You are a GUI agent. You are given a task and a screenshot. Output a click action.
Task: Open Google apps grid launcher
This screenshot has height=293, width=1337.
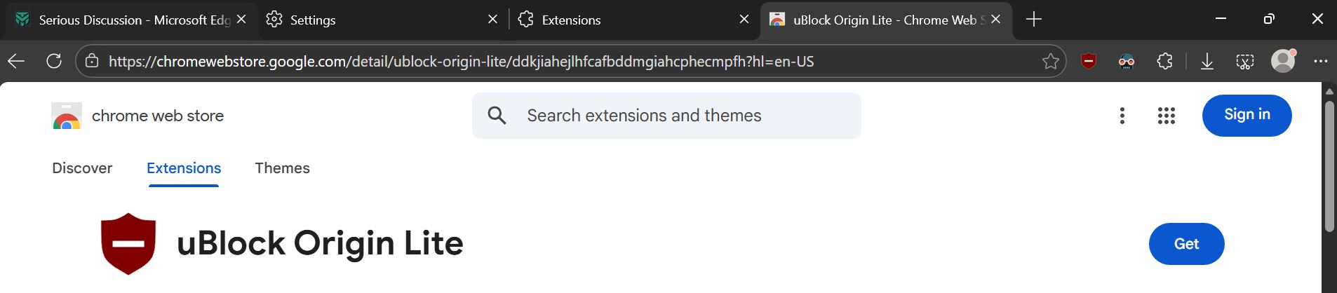(1167, 116)
